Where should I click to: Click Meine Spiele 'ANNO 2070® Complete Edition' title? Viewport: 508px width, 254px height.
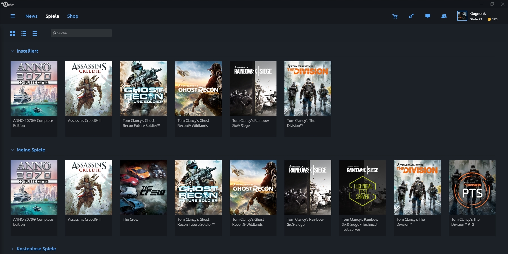33,222
